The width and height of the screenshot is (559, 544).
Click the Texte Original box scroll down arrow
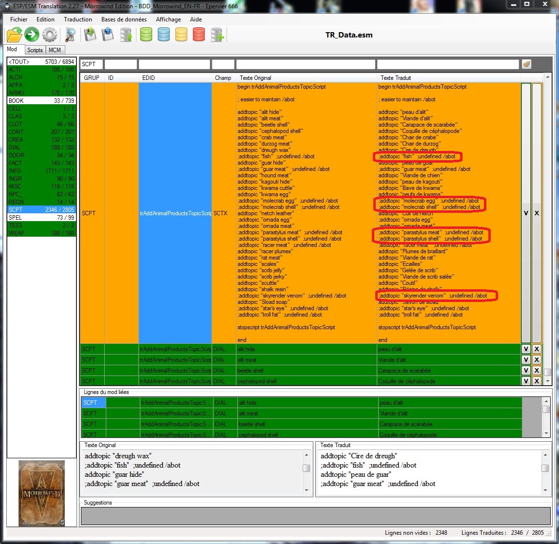pos(306,490)
